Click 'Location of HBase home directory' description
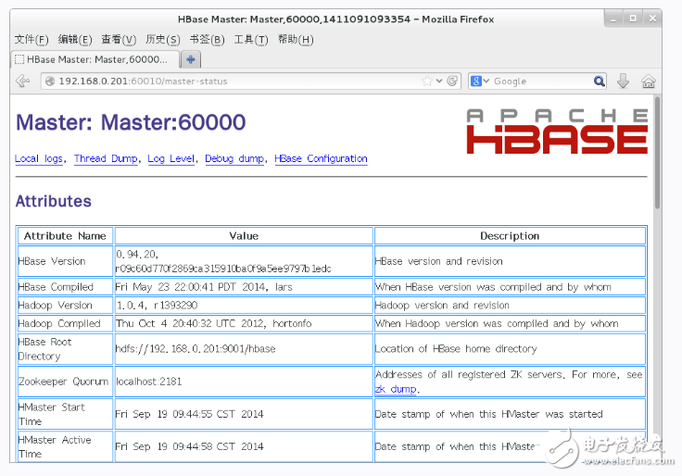Viewport: 682px width, 476px height. pos(510,349)
